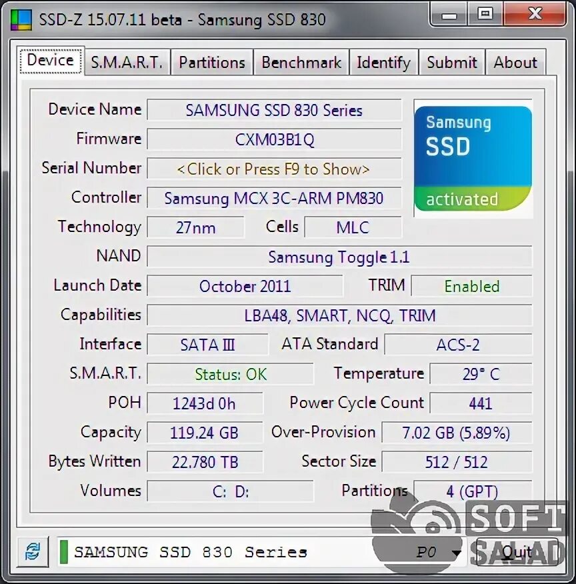The height and width of the screenshot is (584, 576).
Task: Click capabilities LBA48, SMART, NCQ, TRIM
Action: coord(339,315)
